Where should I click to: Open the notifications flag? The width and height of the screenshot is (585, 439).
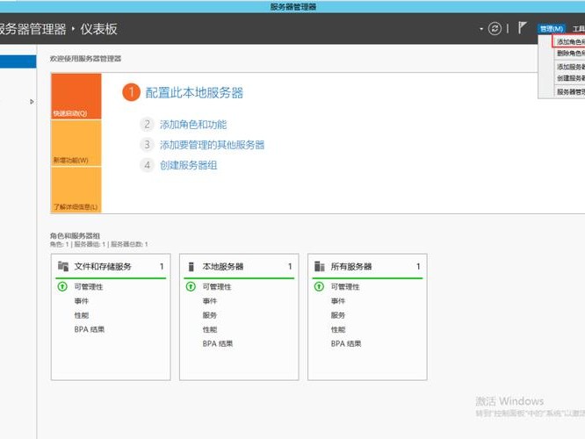pyautogui.click(x=522, y=27)
